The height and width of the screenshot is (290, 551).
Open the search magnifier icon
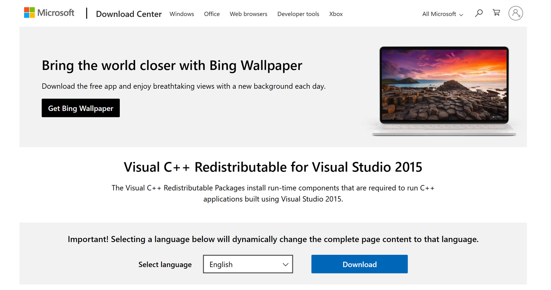[479, 13]
